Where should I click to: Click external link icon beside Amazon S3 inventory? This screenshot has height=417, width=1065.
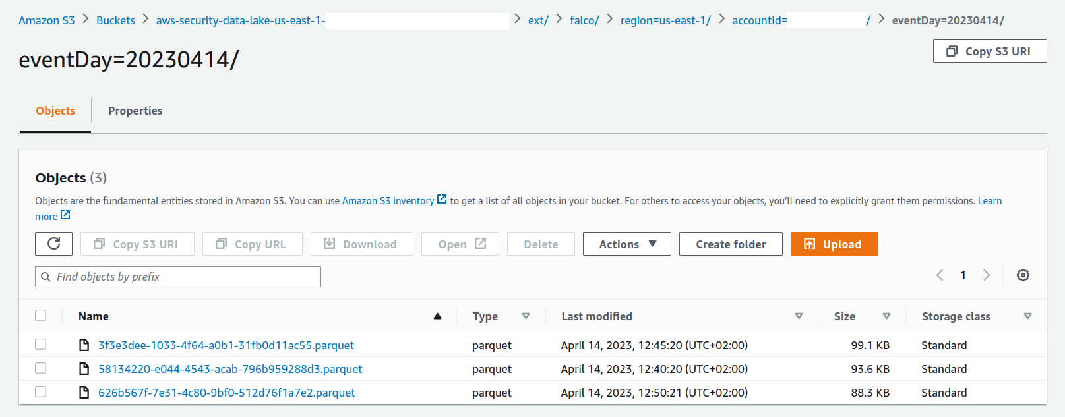(442, 200)
